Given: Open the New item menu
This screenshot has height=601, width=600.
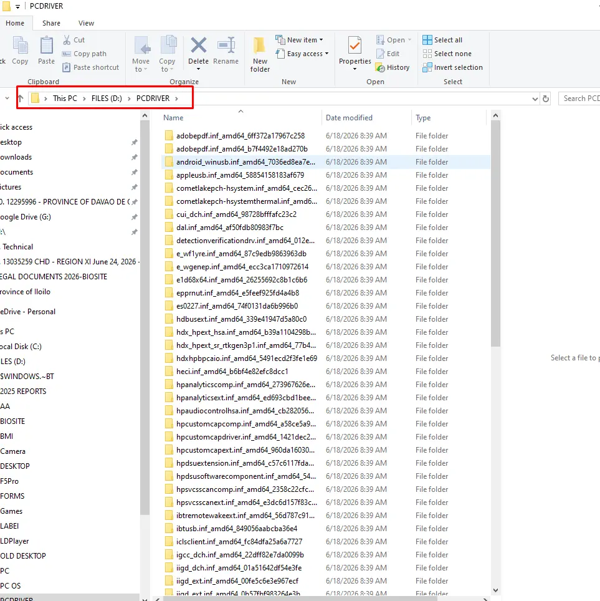Looking at the screenshot, I should point(299,40).
